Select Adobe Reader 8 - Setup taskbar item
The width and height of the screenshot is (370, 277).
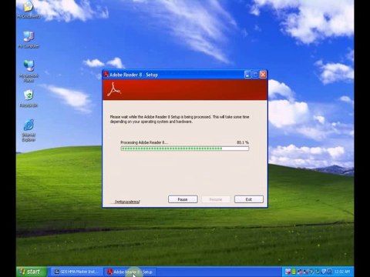pos(130,272)
